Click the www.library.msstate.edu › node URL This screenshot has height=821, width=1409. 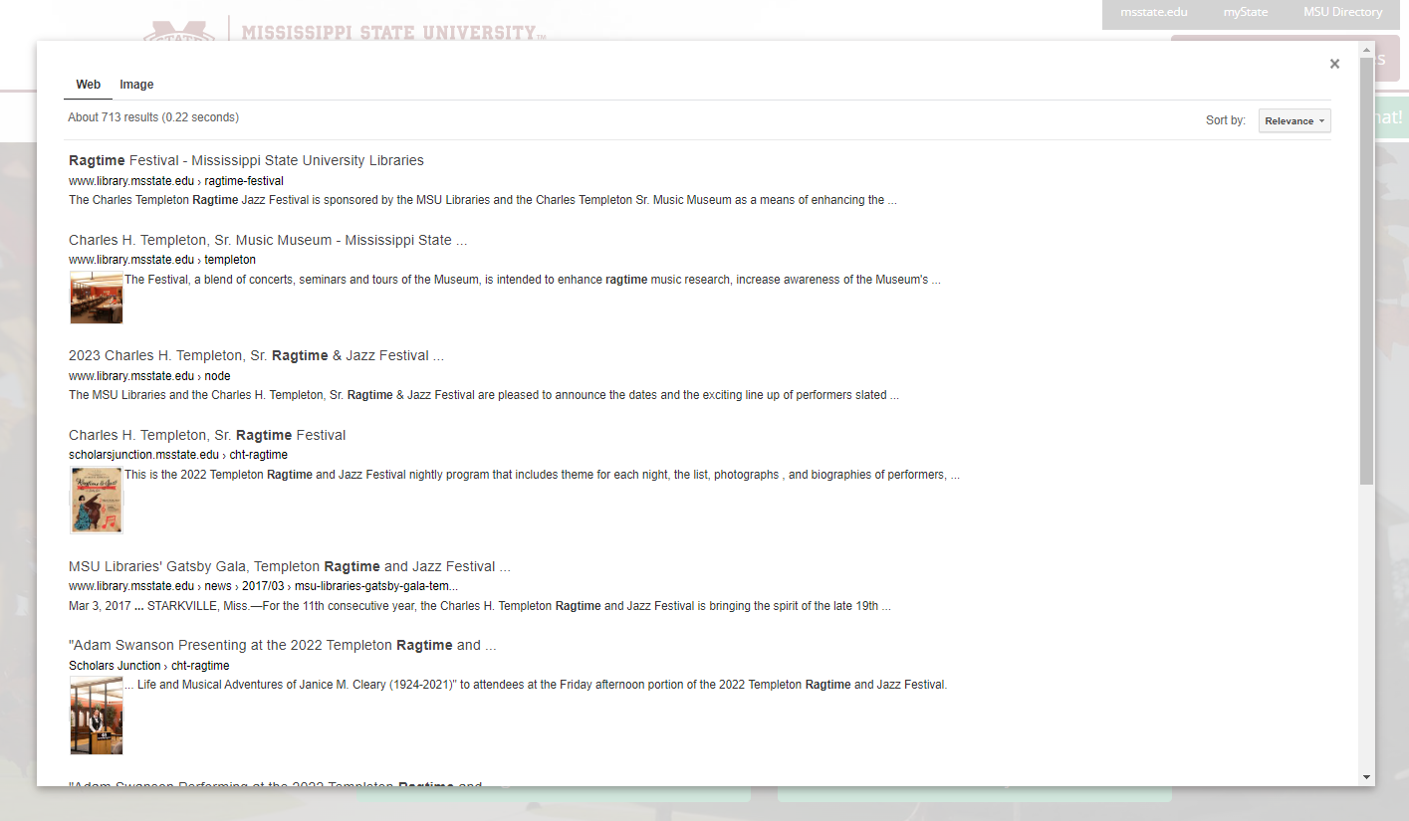point(149,376)
